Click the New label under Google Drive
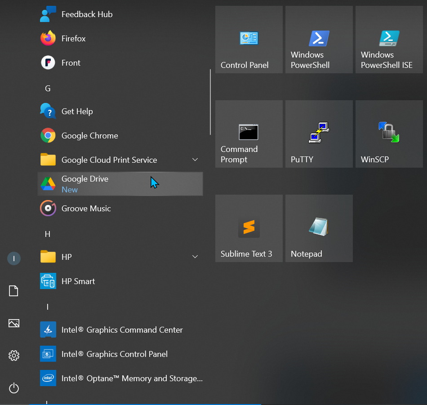The image size is (427, 405). point(70,190)
